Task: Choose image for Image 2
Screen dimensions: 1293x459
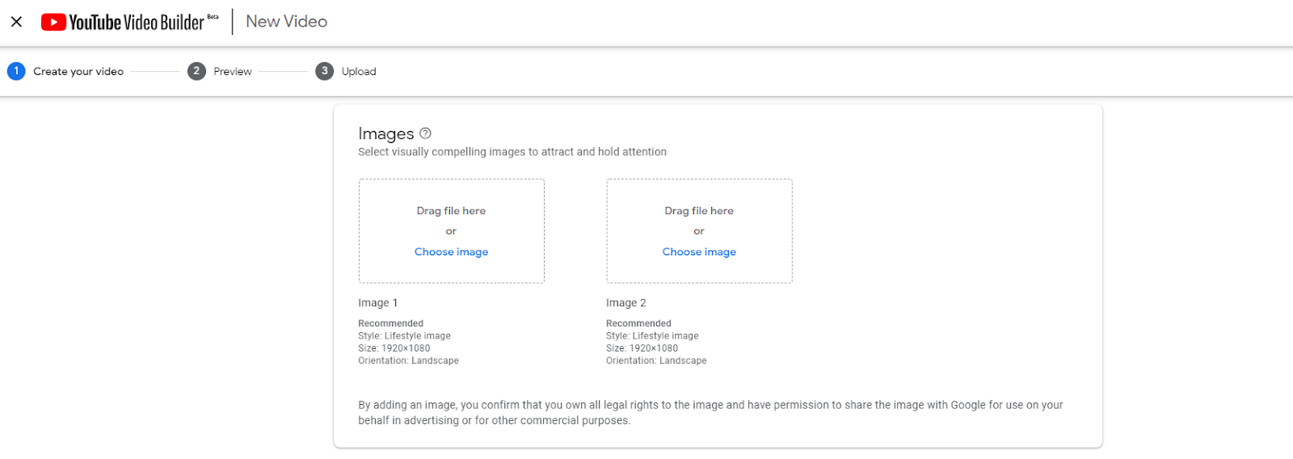Action: pos(699,252)
